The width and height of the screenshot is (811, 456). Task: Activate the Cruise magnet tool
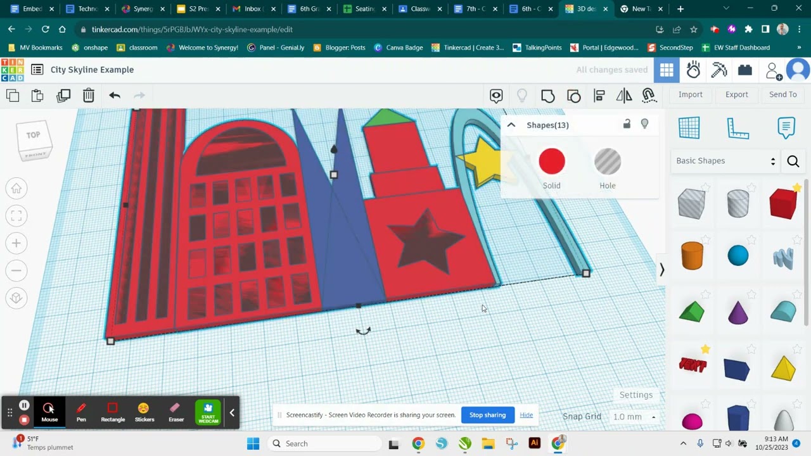(x=649, y=96)
